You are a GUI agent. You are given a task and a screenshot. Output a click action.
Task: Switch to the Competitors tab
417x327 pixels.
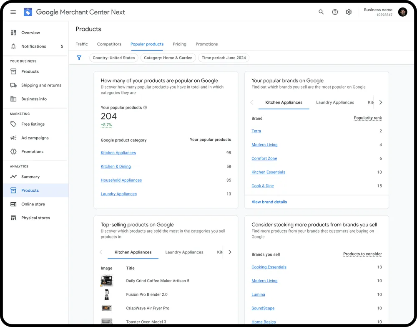click(109, 44)
